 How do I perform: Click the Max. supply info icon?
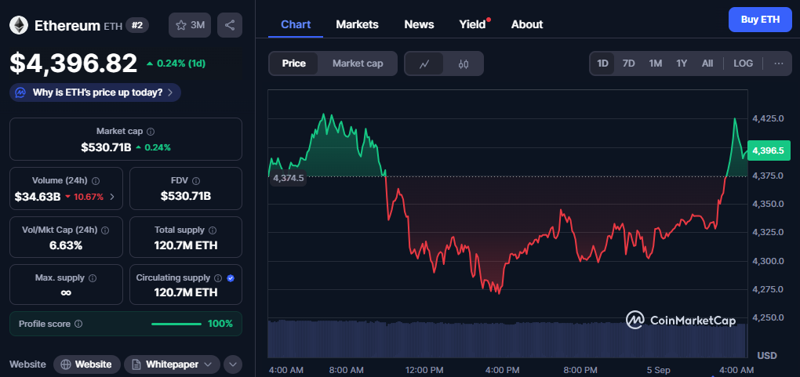[92, 278]
